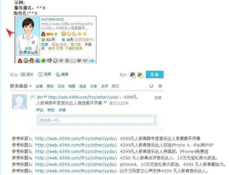This screenshot has height=175, width=229.
Task: Switch to the 日志 tab
Action: coord(61,86)
